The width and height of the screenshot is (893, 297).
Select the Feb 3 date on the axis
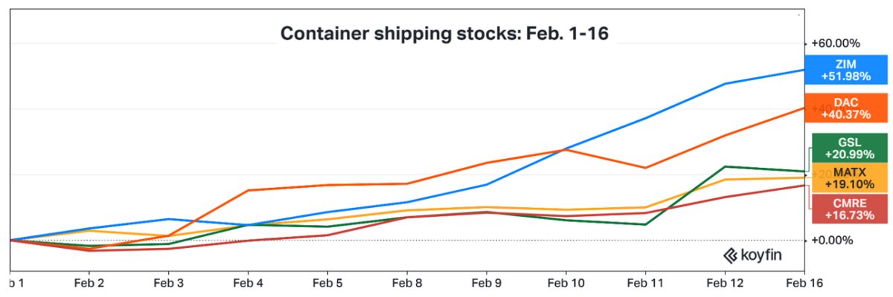point(168,283)
